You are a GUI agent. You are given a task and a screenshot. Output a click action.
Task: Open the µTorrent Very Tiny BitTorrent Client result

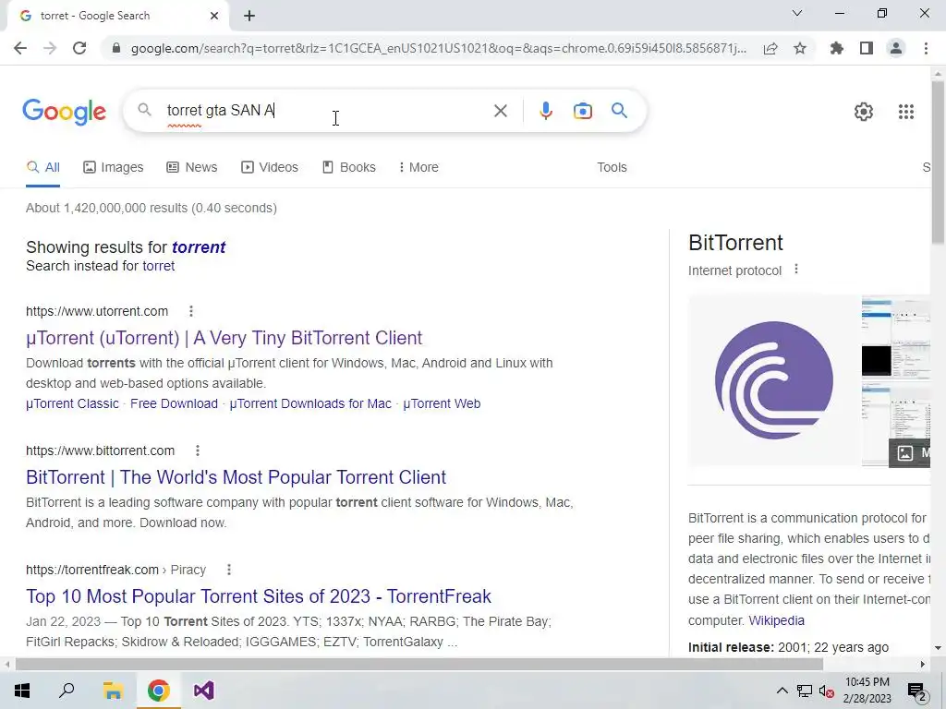tap(224, 338)
